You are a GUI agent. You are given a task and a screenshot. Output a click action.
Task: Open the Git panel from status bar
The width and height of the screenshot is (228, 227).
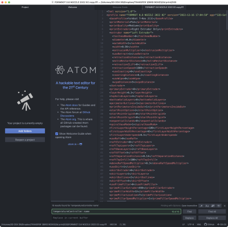coord(222,224)
